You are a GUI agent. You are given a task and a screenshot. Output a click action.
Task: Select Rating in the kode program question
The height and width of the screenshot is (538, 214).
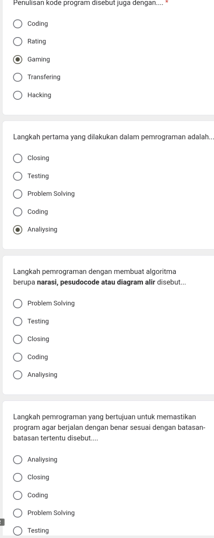[17, 41]
